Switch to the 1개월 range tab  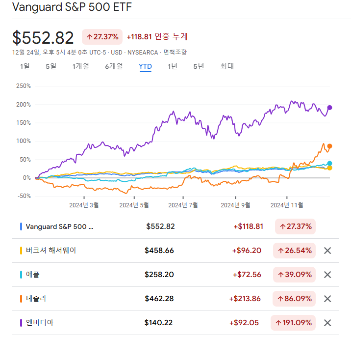click(x=80, y=67)
